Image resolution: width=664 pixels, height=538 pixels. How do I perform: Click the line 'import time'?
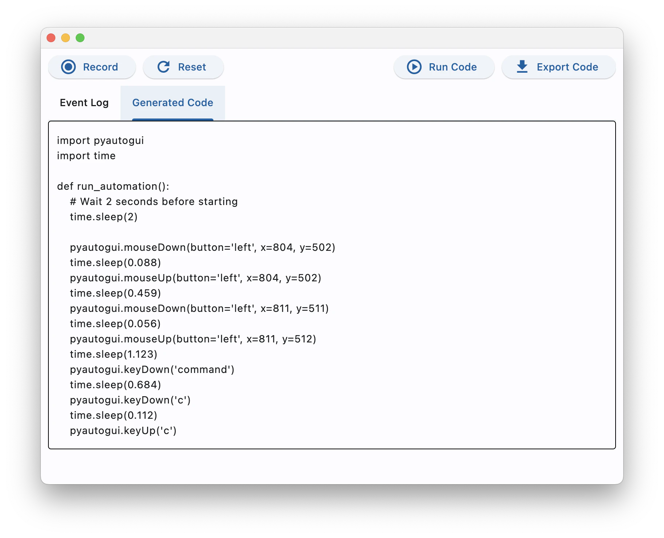(86, 156)
